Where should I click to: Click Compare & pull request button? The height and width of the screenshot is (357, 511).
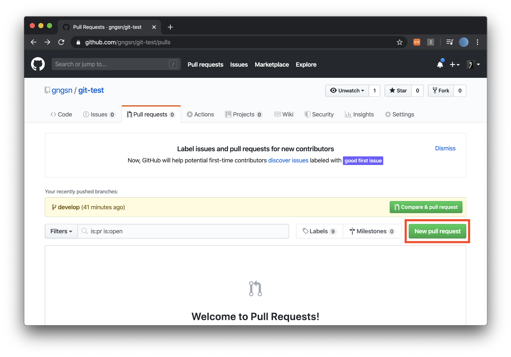tap(426, 207)
